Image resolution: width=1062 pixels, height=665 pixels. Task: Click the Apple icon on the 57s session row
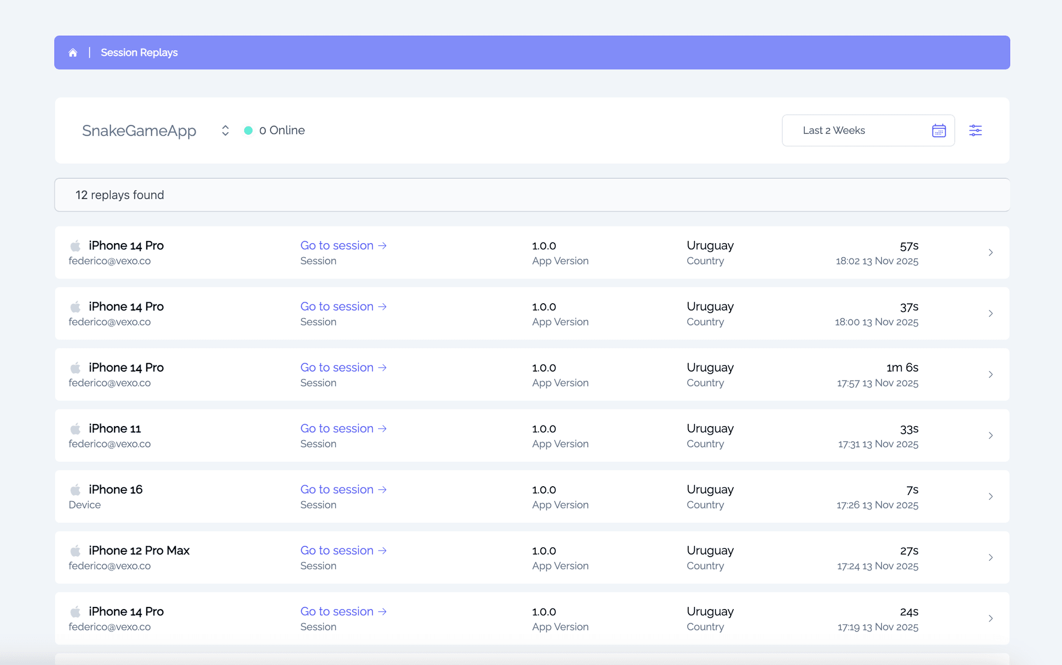pos(76,246)
